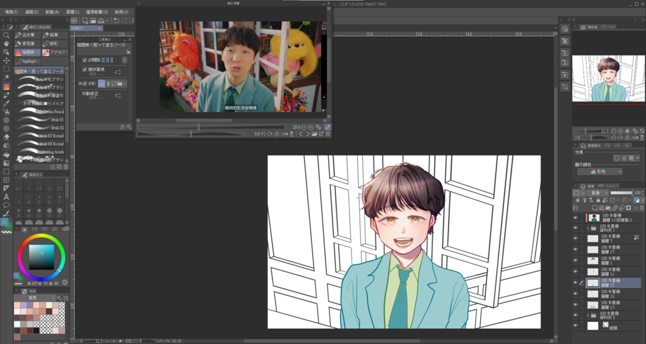The image size is (646, 344).
Task: Expand folder 資料夾 1 in layers
Action: (x=588, y=228)
